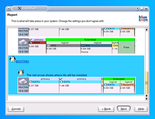Click the vertical scrollbar thumb
Screen dimensions: 155x119
(147, 83)
